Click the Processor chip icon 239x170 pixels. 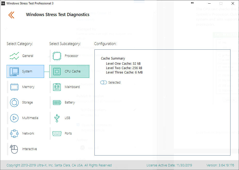[x=57, y=56]
